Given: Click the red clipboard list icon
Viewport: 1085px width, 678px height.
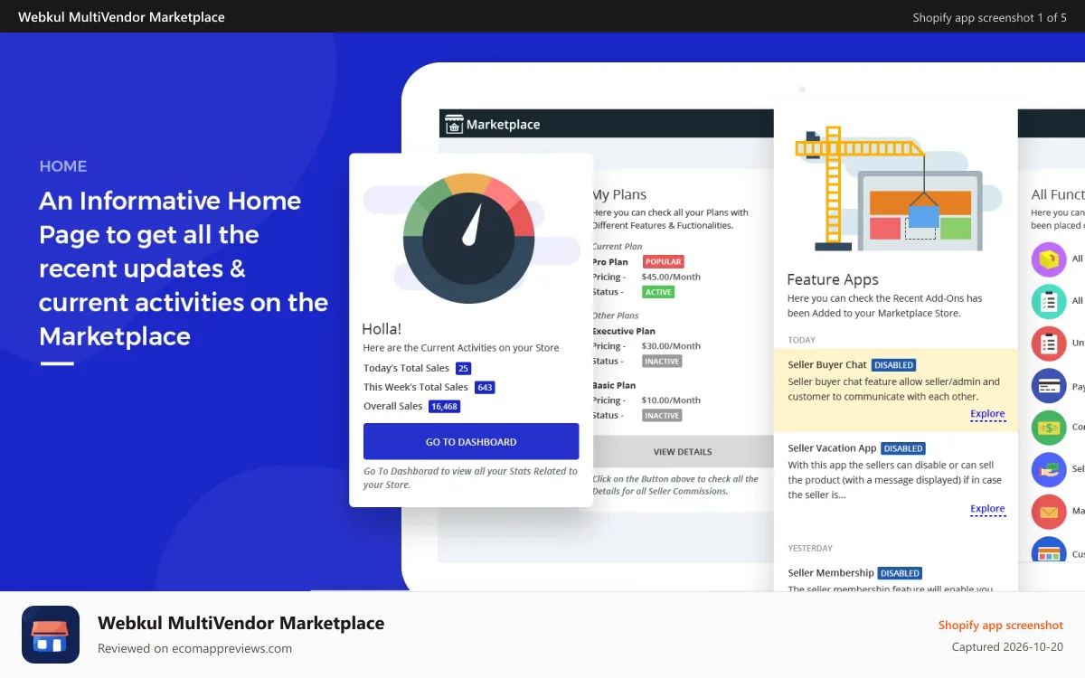Looking at the screenshot, I should [1049, 344].
